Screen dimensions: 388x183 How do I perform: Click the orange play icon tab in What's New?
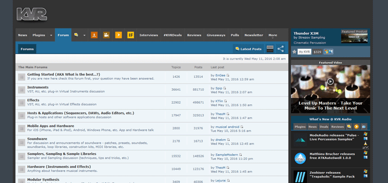(356, 127)
